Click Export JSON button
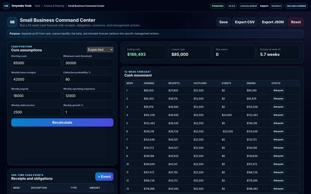311x194 pixels. coord(273,22)
